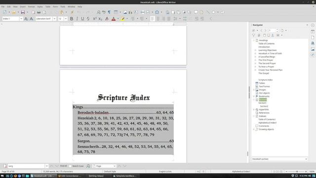316x178 pixels.
Task: Open the Navigate By Page dropdown
Action: (105, 166)
